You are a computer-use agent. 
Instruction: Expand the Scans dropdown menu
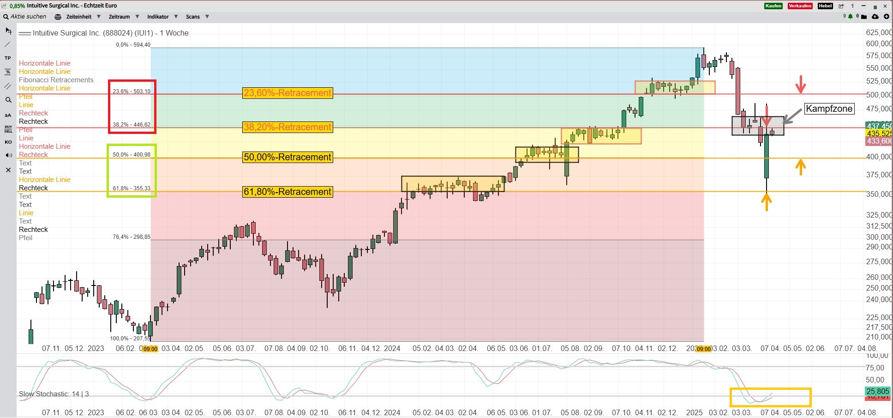[198, 17]
